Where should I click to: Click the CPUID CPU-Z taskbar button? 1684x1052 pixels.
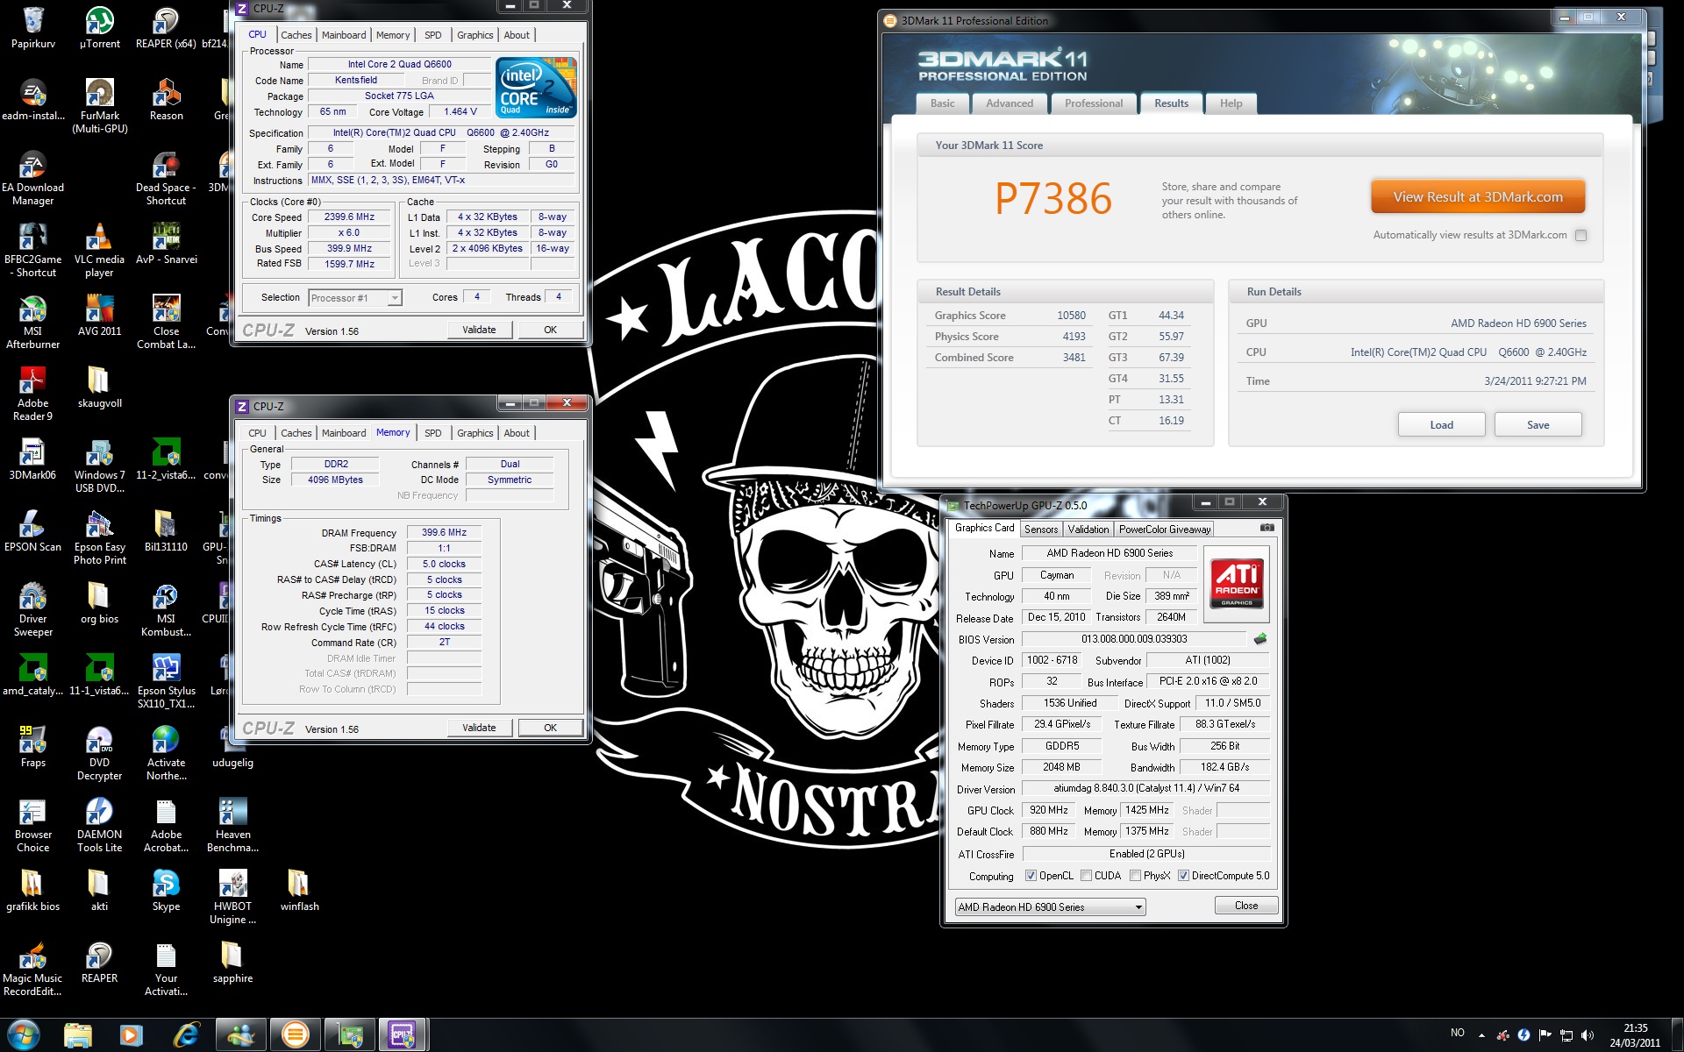click(x=402, y=1035)
